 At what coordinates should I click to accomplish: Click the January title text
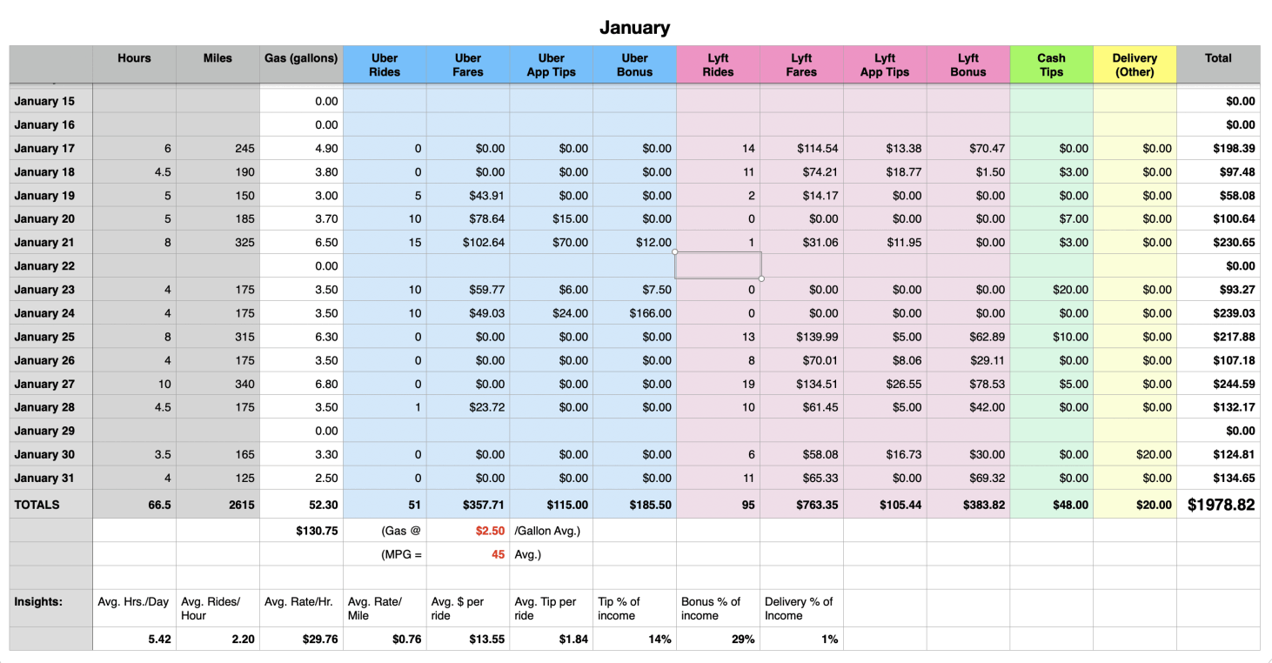pos(634,28)
